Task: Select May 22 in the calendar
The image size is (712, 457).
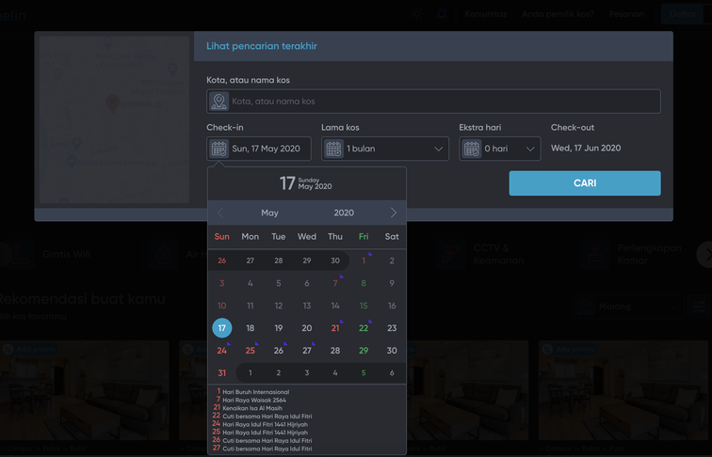Action: click(364, 328)
